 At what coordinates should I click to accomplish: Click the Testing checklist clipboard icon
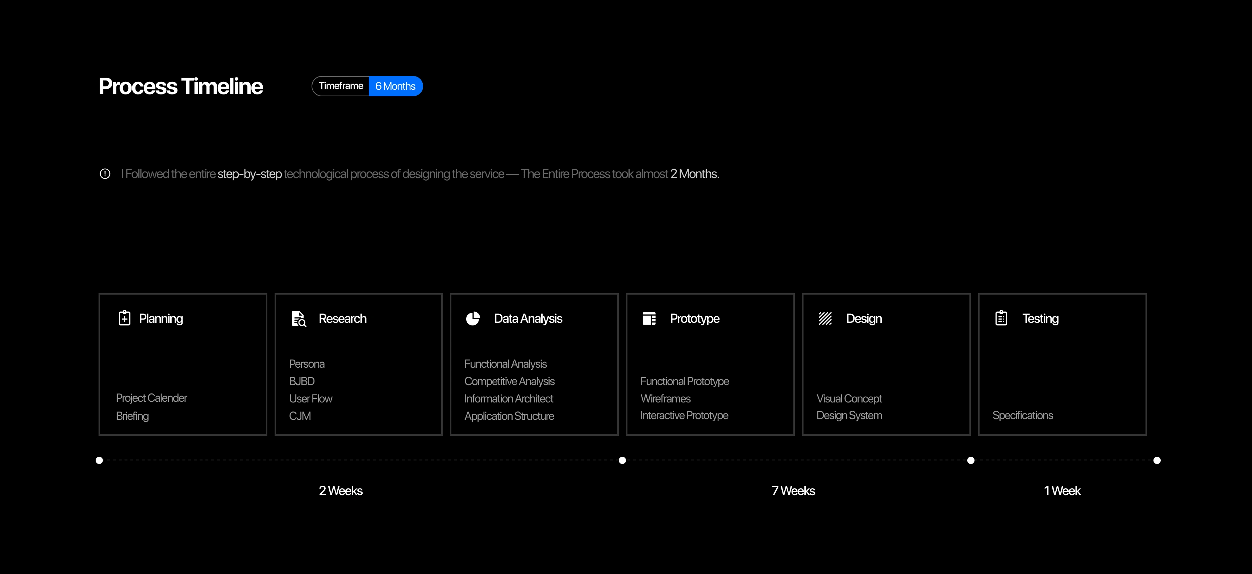(x=1001, y=318)
